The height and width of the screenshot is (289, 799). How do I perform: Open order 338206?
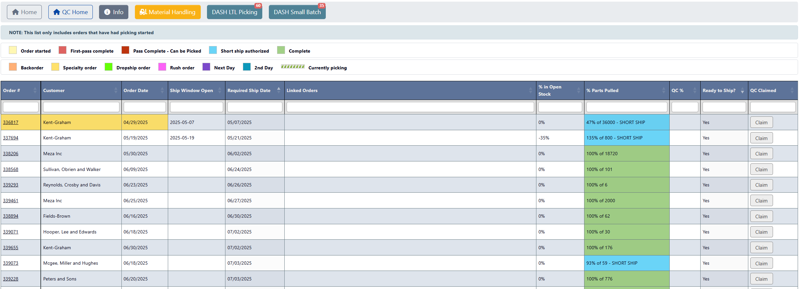click(11, 154)
